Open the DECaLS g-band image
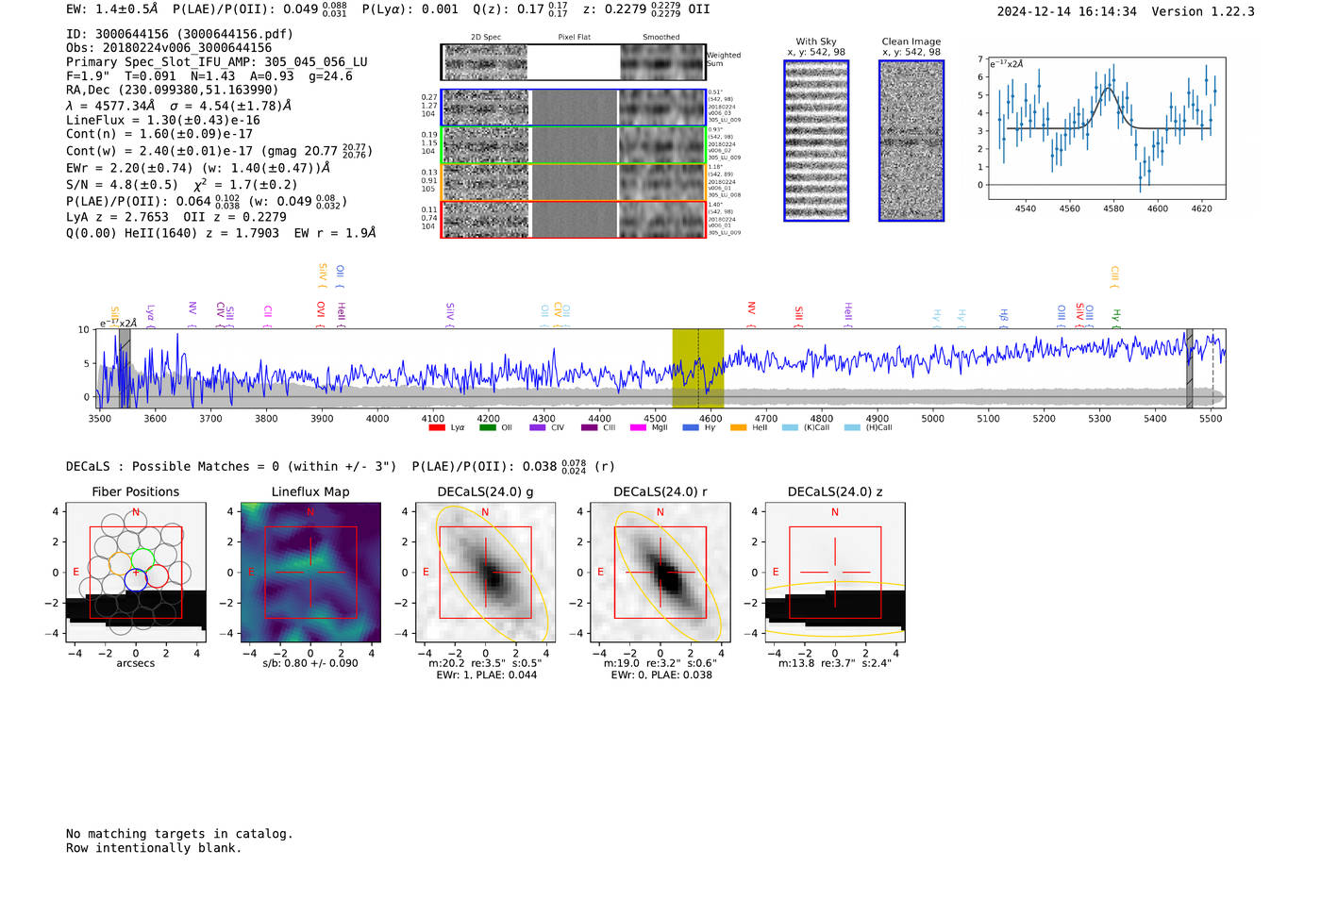 485,573
